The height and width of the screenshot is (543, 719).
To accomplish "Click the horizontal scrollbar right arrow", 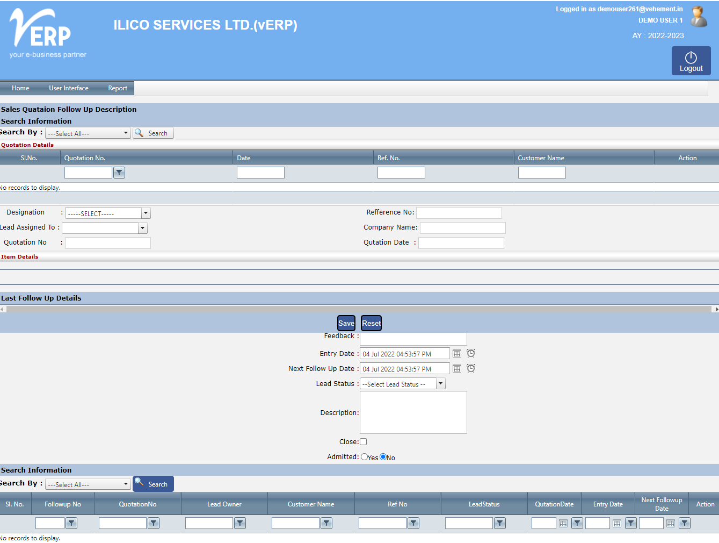I will point(716,309).
